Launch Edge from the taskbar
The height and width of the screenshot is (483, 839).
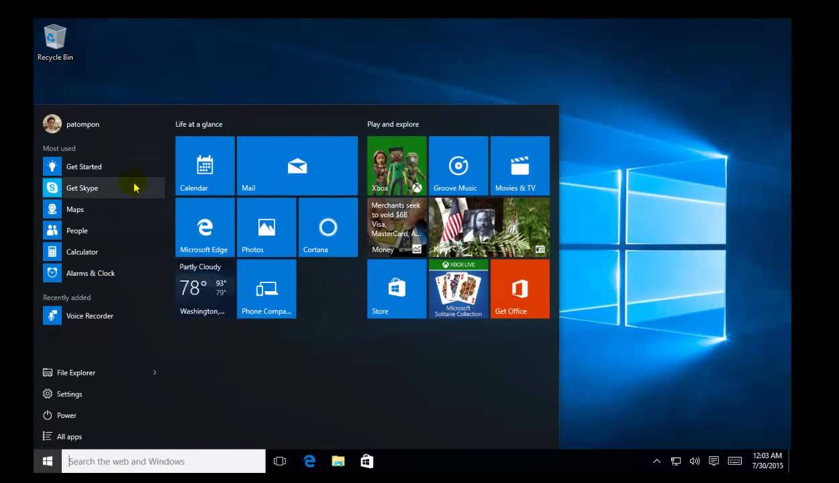point(309,462)
